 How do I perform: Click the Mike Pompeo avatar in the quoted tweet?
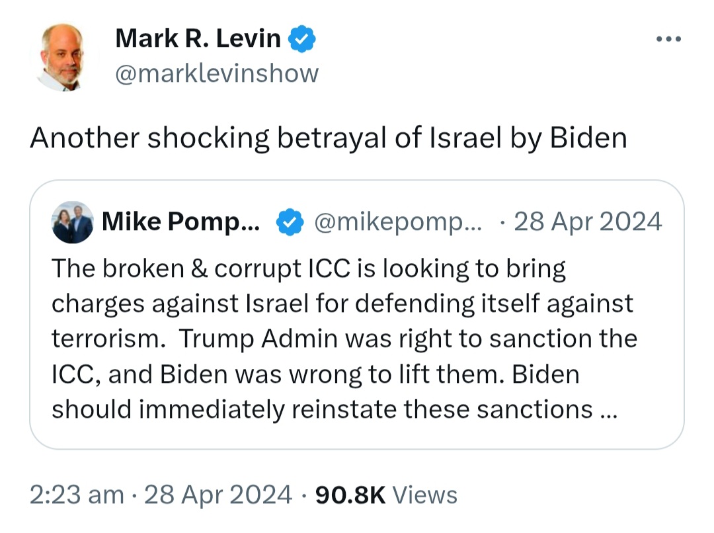pos(73,222)
